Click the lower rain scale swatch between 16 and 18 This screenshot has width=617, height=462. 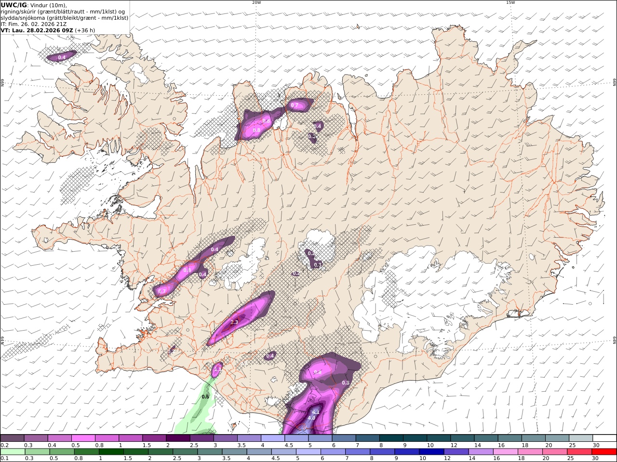pos(506,452)
